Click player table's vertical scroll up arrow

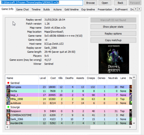pyautogui.click(x=134, y=78)
